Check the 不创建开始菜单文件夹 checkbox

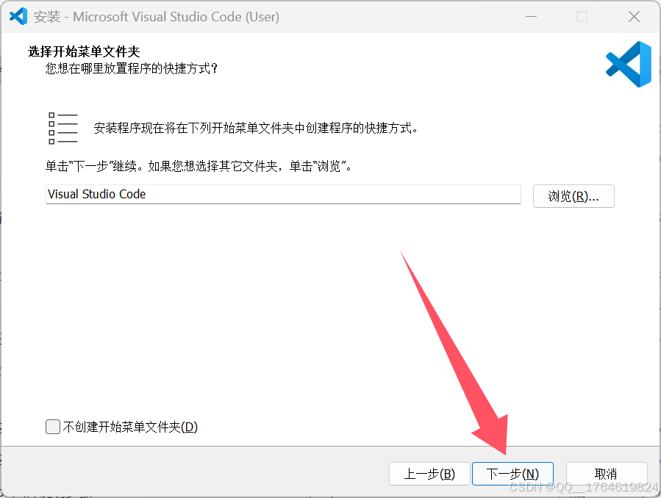[53, 427]
